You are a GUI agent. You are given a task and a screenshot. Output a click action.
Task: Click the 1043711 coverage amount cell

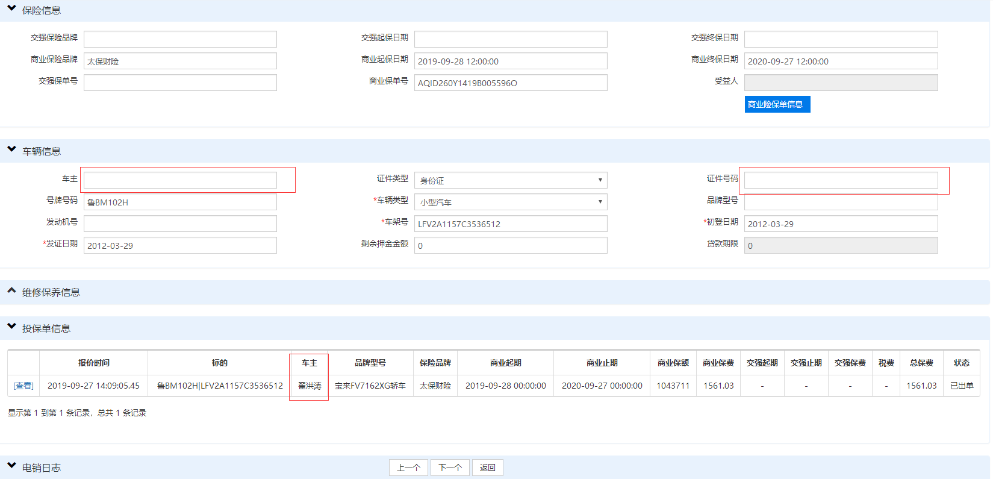(x=673, y=386)
